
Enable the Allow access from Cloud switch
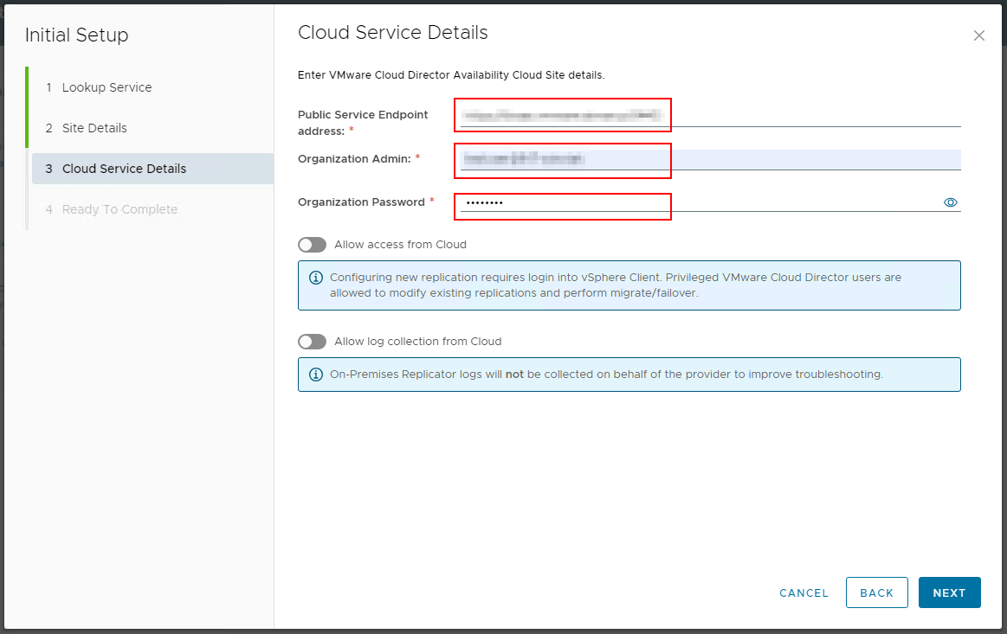pyautogui.click(x=312, y=245)
